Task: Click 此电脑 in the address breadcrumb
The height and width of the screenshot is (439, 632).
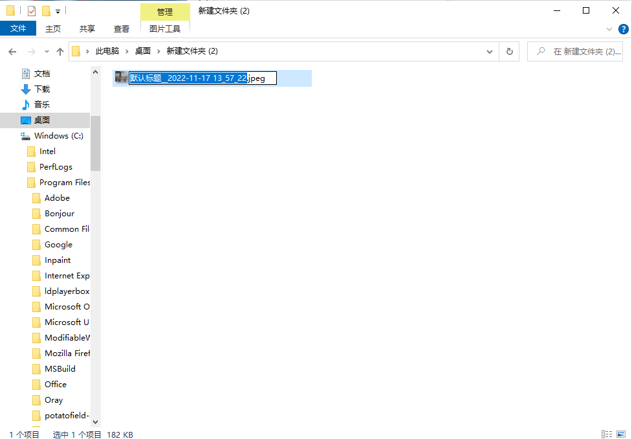Action: coord(107,51)
